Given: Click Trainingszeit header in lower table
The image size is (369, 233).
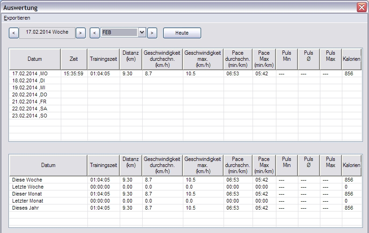Looking at the screenshot, I should point(103,165).
